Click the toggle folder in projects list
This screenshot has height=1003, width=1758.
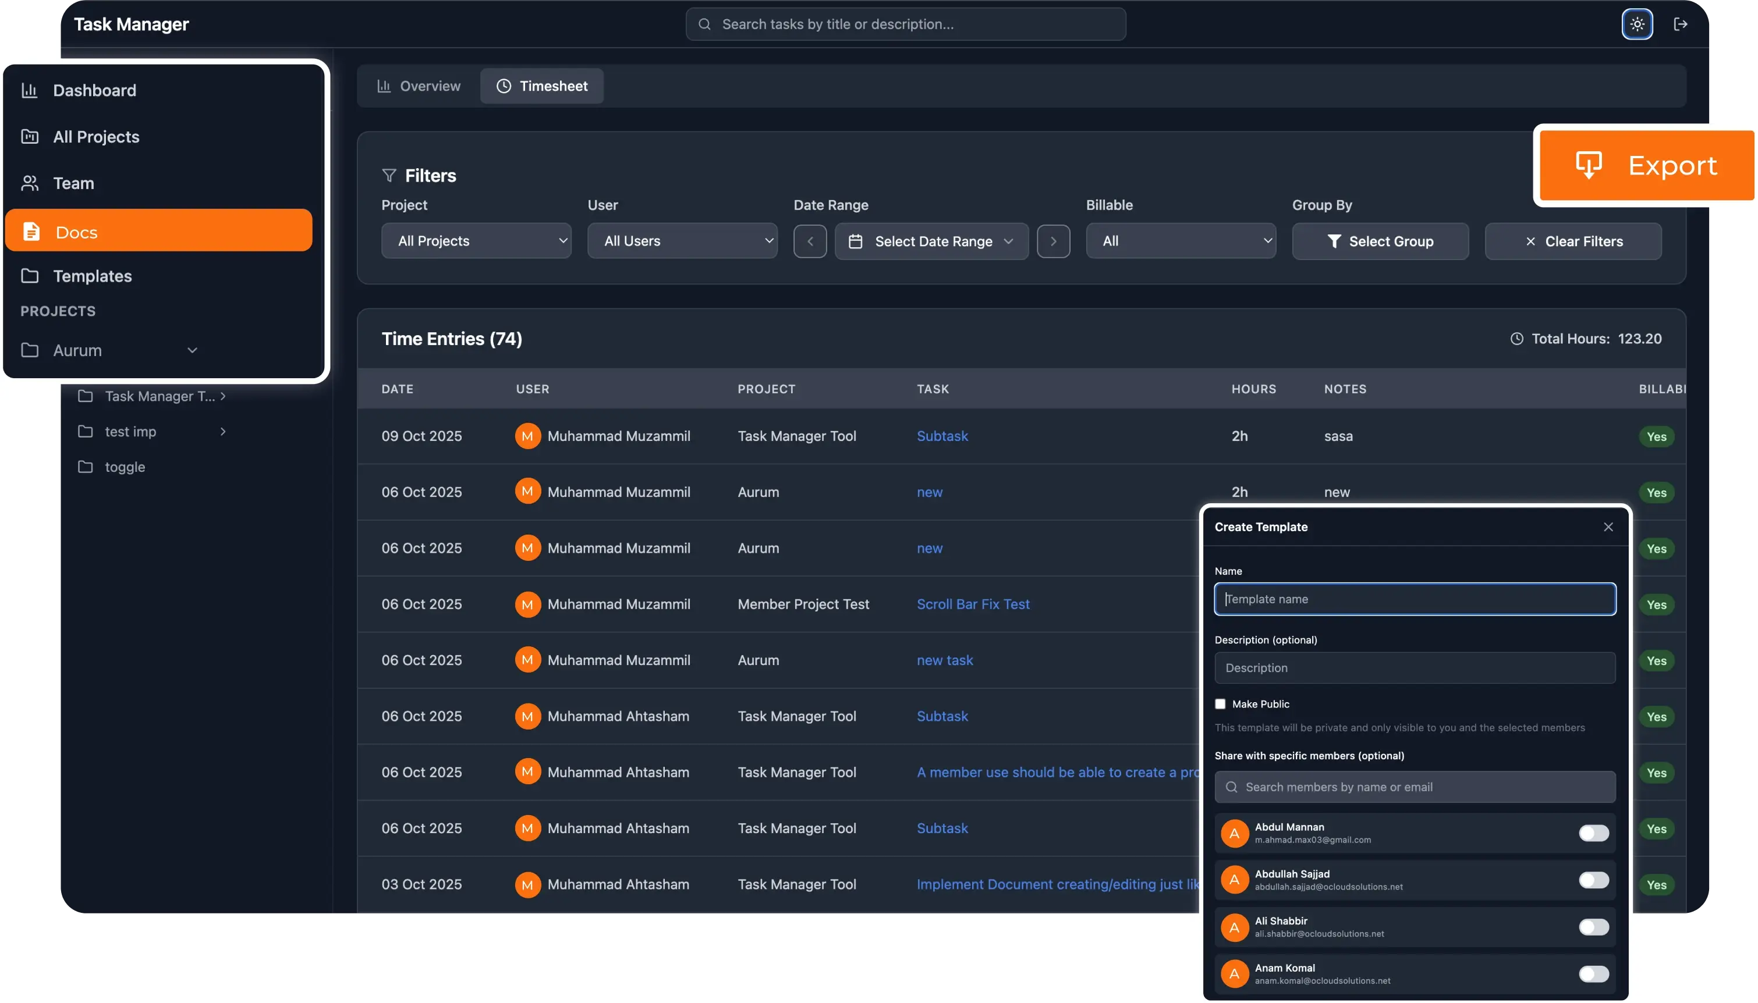[x=124, y=467]
